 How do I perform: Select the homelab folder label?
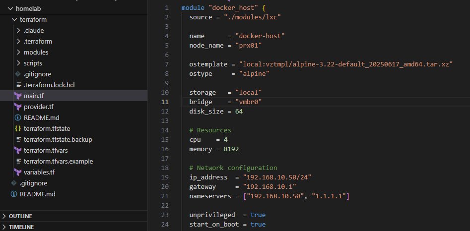[x=28, y=9]
